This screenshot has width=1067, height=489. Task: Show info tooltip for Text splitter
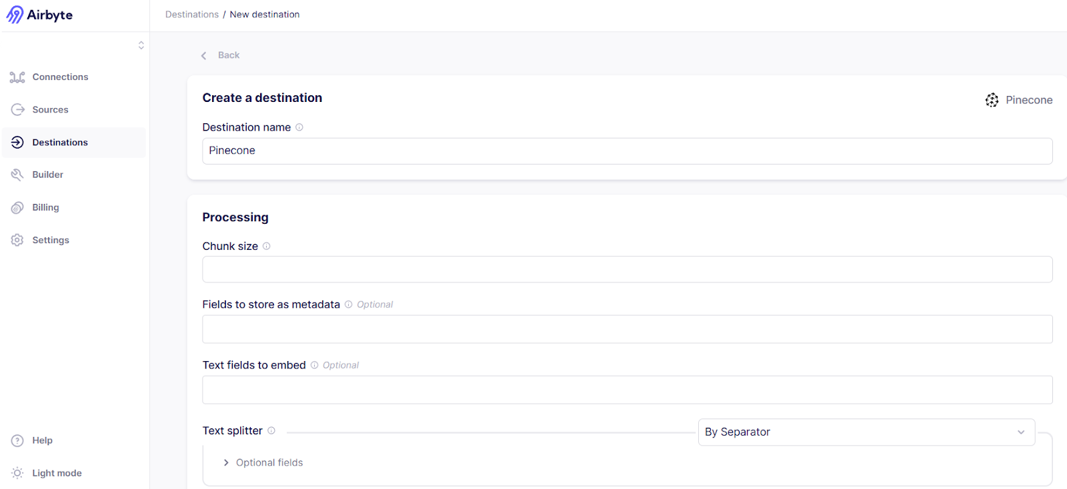point(271,430)
